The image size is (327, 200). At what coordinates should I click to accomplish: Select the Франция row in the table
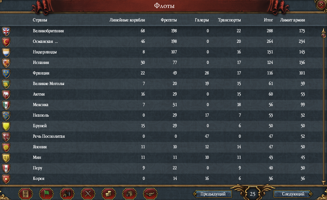(x=161, y=73)
